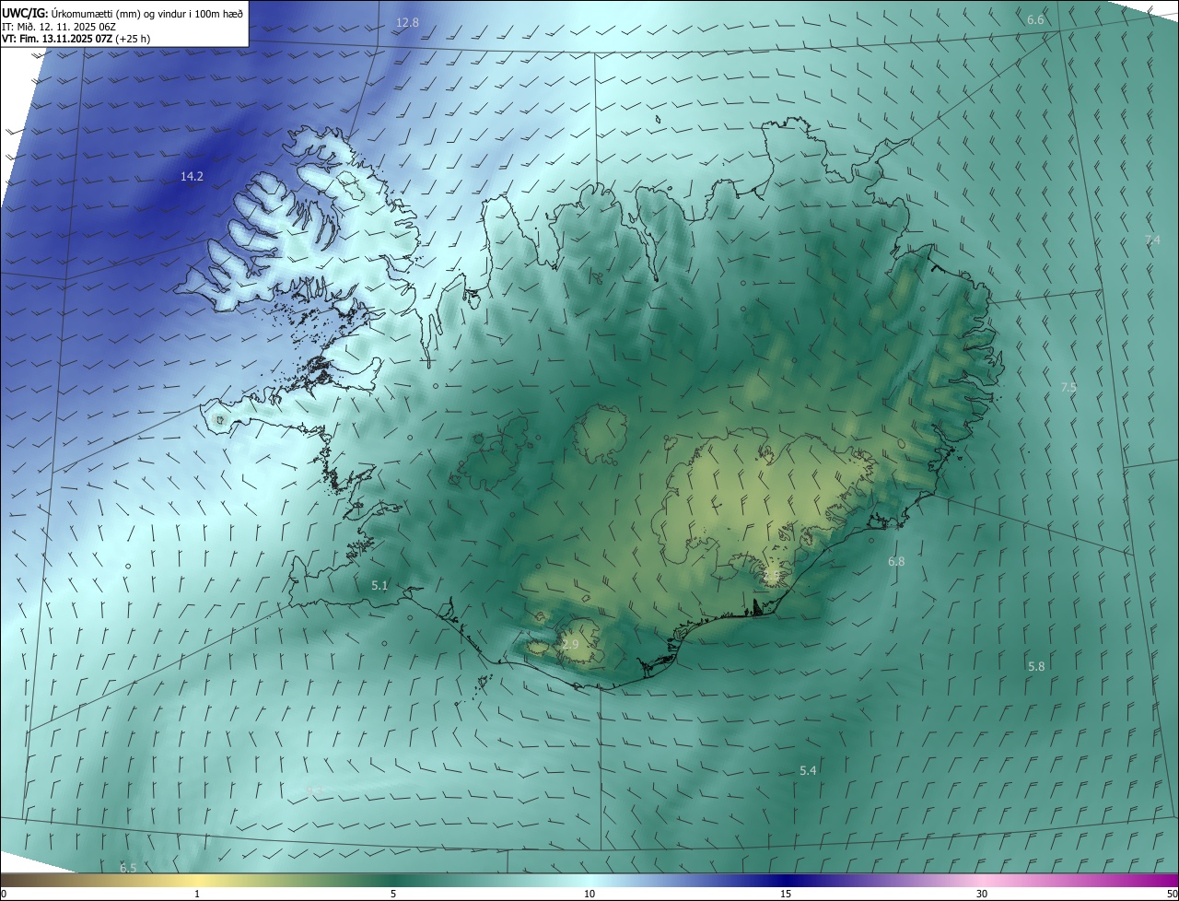Click the 5.8 value label

(1036, 666)
